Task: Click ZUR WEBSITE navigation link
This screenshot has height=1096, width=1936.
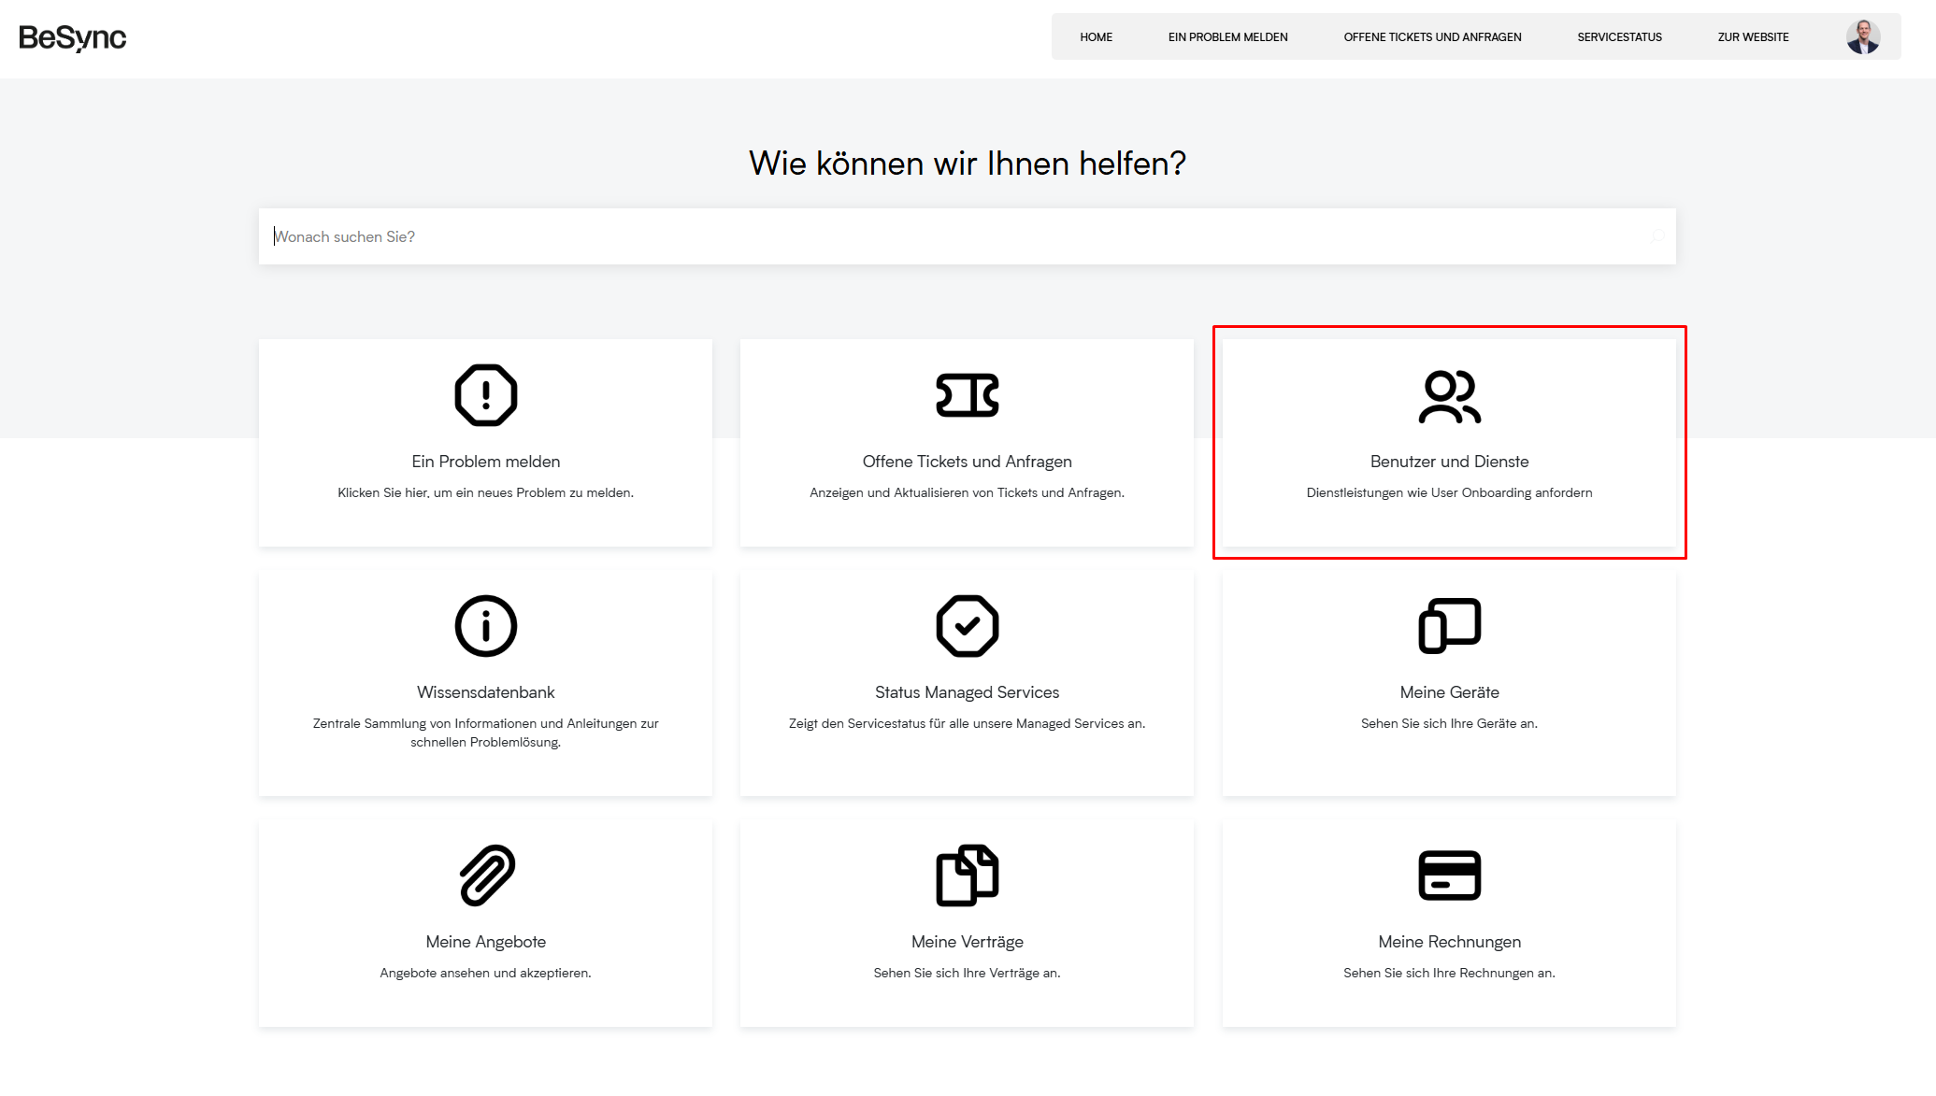Action: (x=1753, y=37)
